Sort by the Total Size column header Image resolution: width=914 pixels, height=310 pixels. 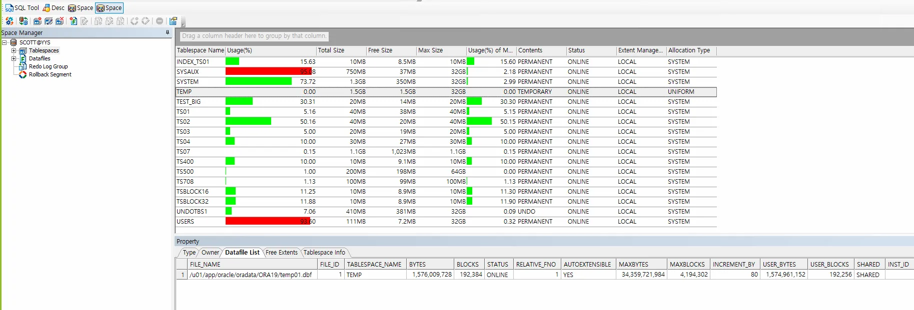(341, 50)
